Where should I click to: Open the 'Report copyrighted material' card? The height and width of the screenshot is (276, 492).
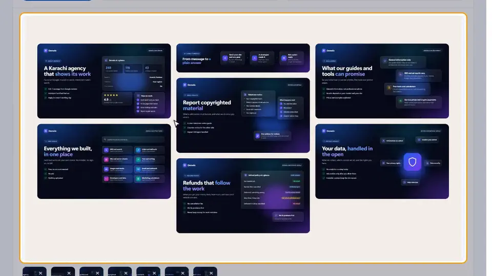click(243, 115)
